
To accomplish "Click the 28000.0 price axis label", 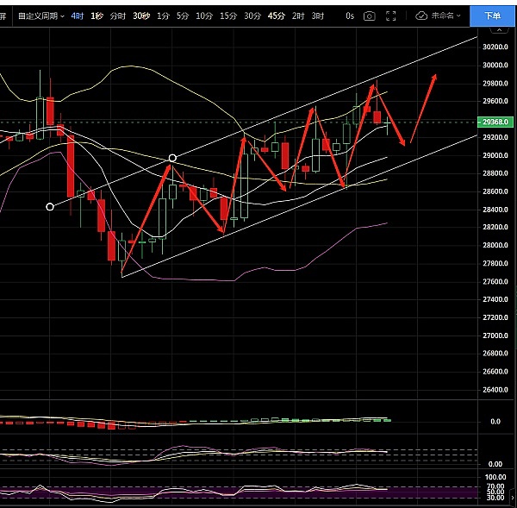I will (x=495, y=245).
